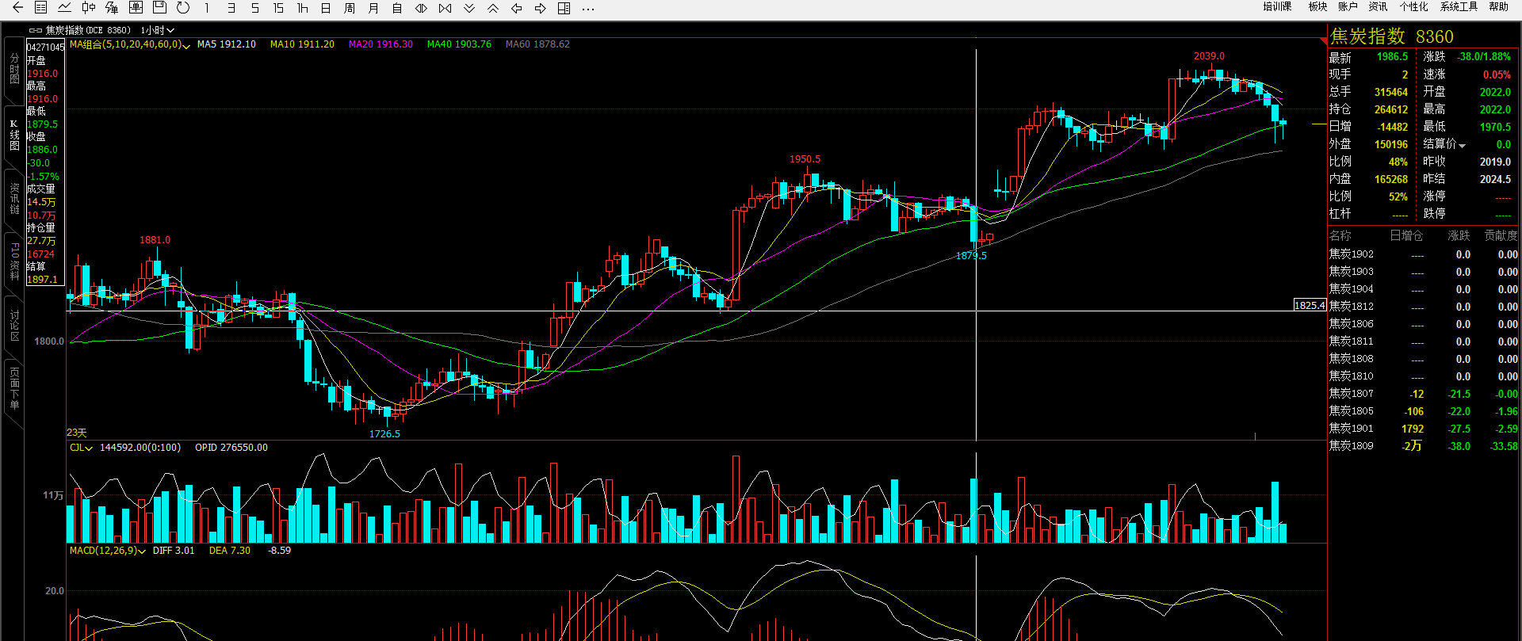Switch to the 分时图 side tab
Screen dimensions: 1522x641
click(14, 68)
